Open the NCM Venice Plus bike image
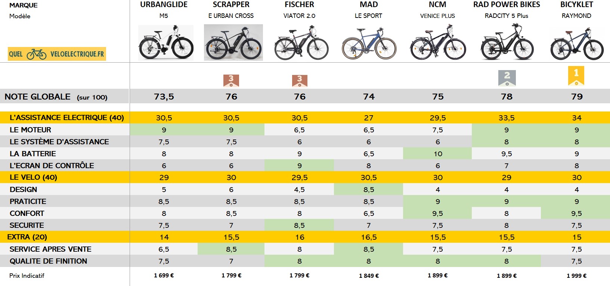610x286 pixels. tap(438, 42)
